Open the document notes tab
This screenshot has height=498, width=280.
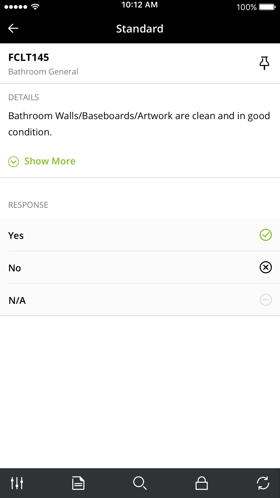click(78, 483)
